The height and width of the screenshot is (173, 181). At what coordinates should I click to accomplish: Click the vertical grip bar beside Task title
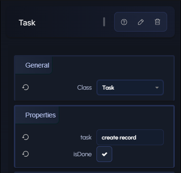[x=104, y=22]
